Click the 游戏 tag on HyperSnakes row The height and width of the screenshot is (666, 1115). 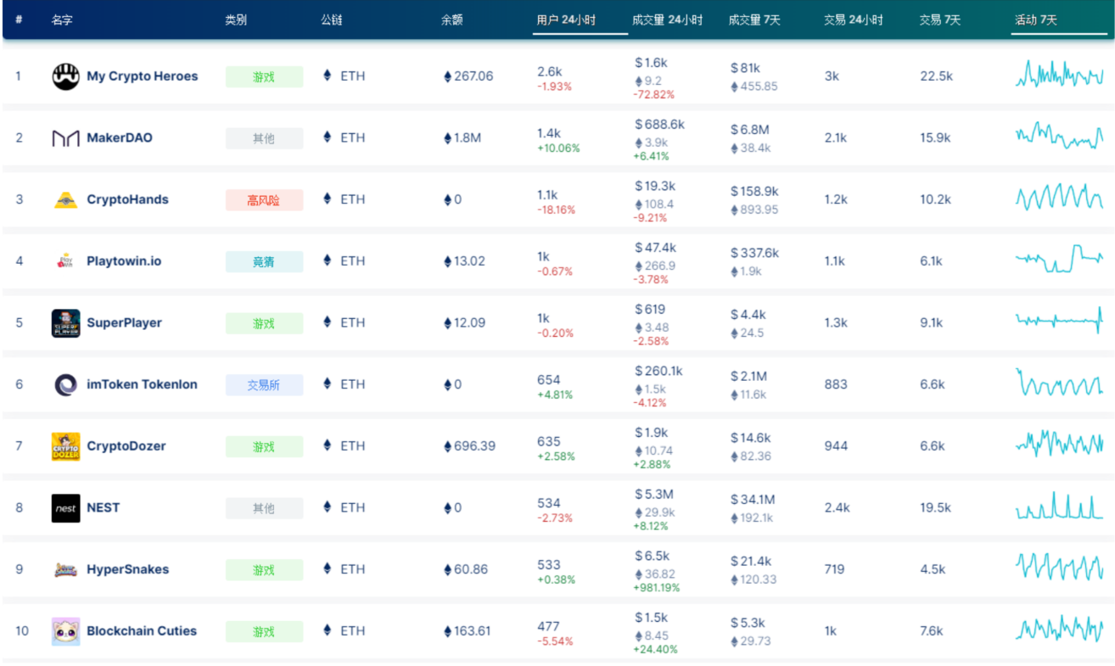pyautogui.click(x=264, y=570)
